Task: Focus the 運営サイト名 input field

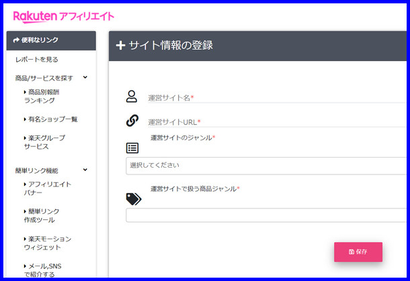Action: coord(277,98)
